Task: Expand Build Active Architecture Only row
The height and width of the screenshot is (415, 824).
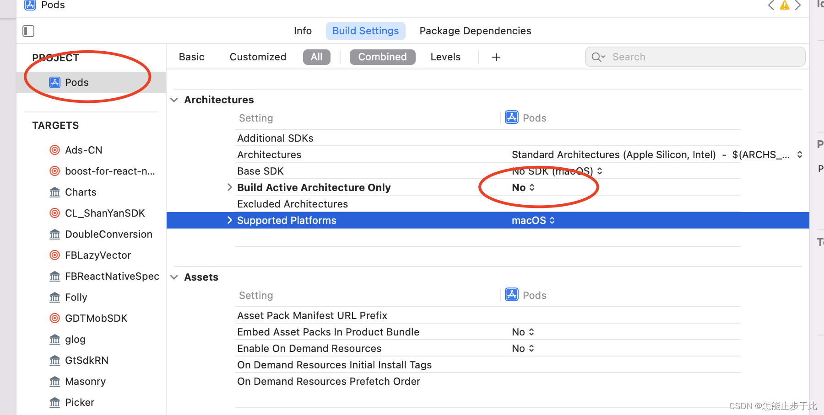Action: pos(230,187)
